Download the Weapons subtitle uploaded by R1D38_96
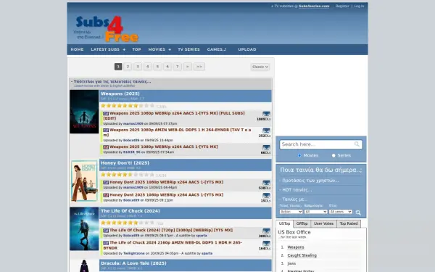 pyautogui.click(x=266, y=148)
